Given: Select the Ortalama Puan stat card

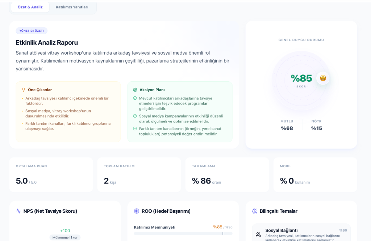Looking at the screenshot, I should click(51, 174).
